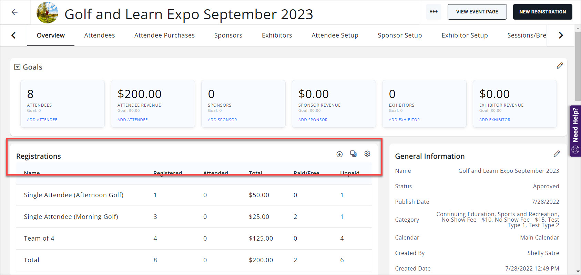Click the back arrow beside event logo

(x=14, y=12)
